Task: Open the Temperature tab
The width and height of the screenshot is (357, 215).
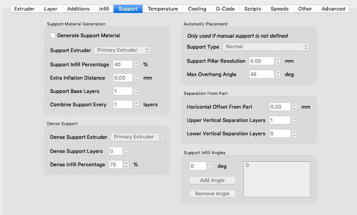Action: point(163,9)
